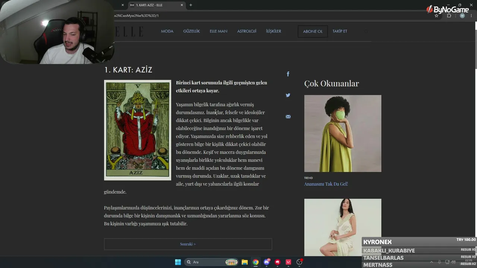Open Riot Client from the taskbar
This screenshot has width=477, height=268.
pos(278,262)
